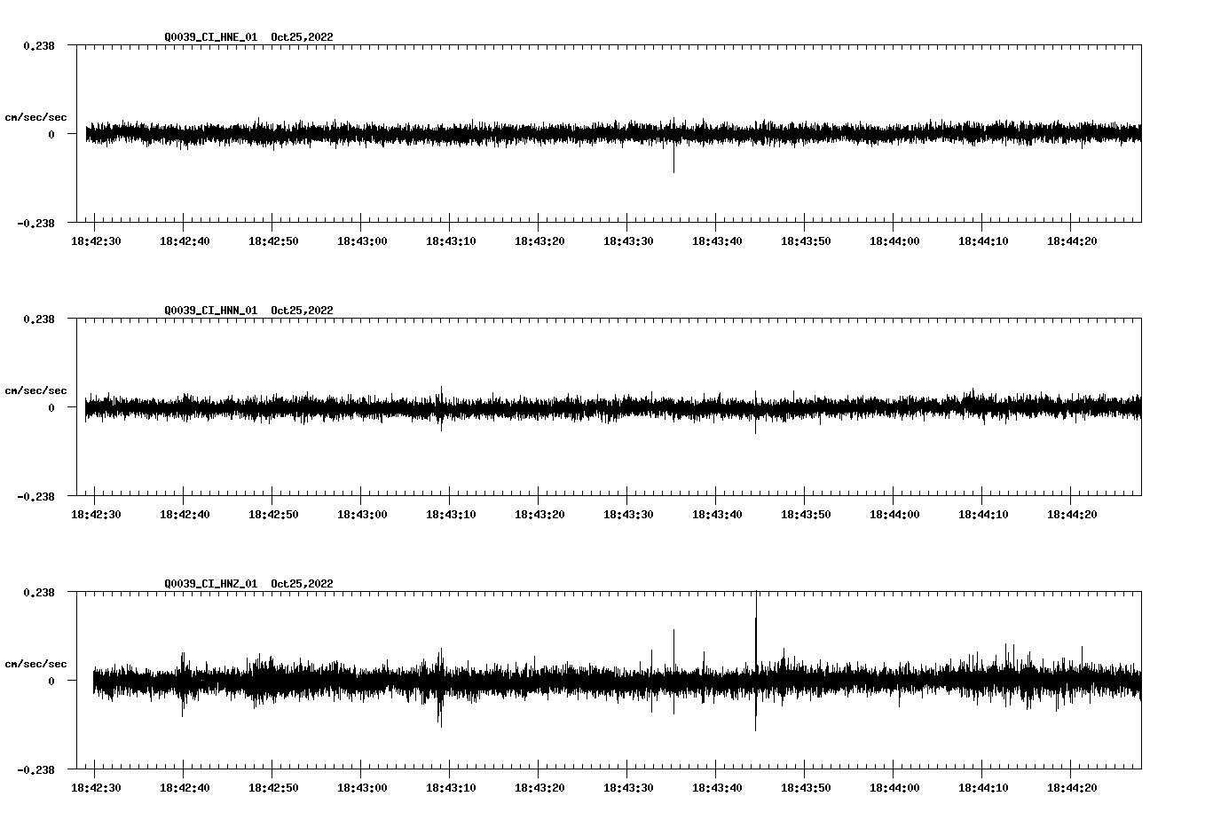Click the 18:42:30 time label under HNZ plot
The height and width of the screenshot is (820, 1205).
pyautogui.click(x=96, y=788)
